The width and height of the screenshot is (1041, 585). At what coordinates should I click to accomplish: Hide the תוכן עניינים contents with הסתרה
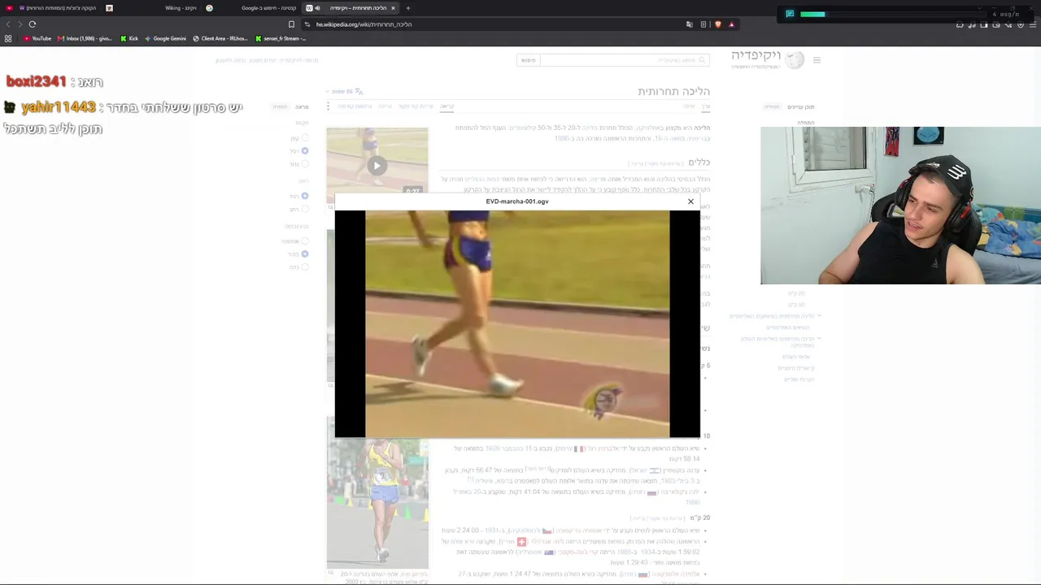[x=772, y=106]
